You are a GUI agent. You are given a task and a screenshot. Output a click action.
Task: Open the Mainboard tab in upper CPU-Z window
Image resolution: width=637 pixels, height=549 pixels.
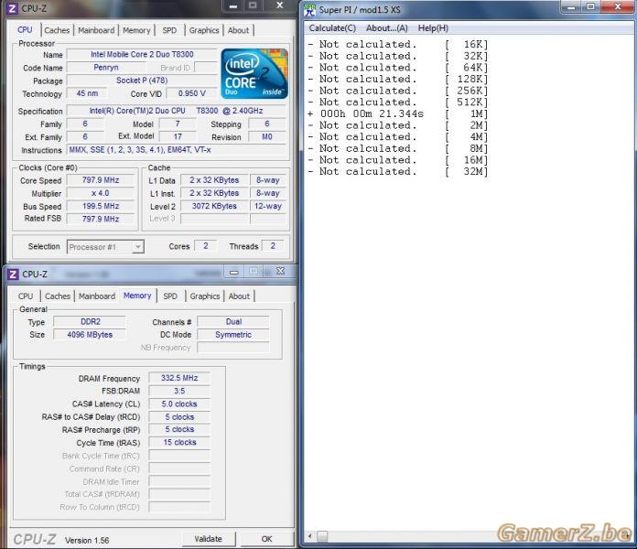[96, 30]
